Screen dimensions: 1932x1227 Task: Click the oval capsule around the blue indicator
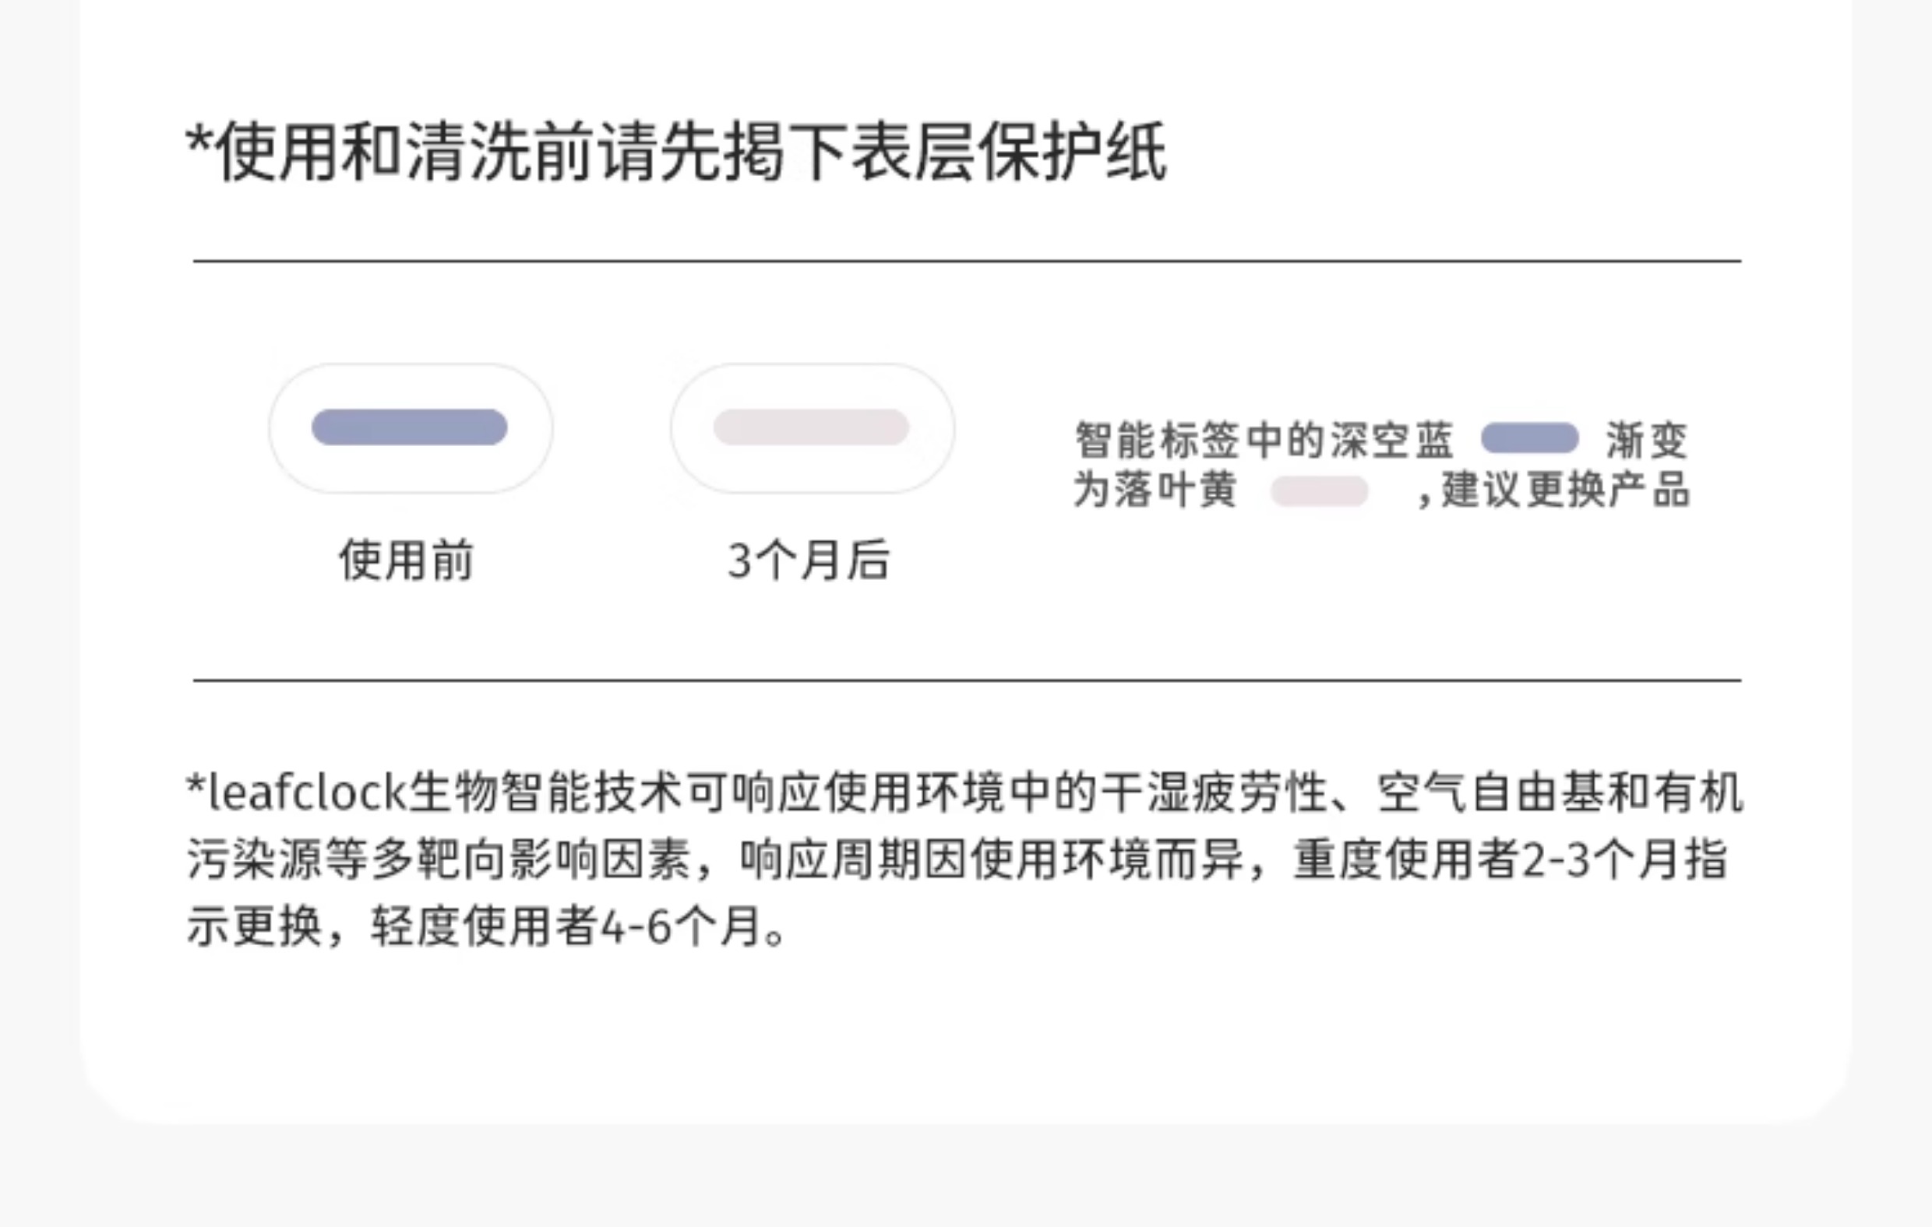tap(411, 428)
